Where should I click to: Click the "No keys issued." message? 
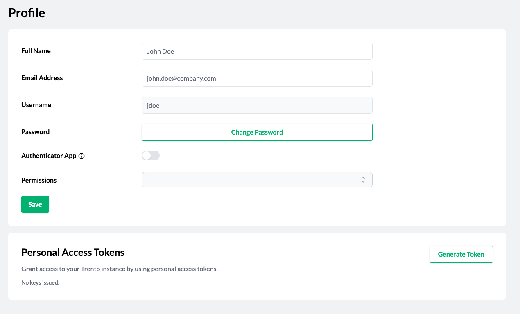tap(41, 282)
